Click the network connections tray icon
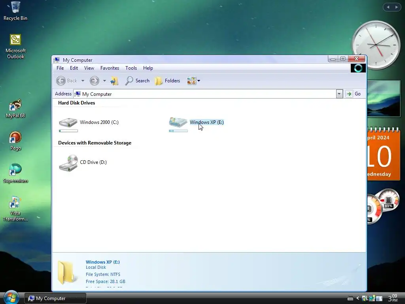 pyautogui.click(x=372, y=298)
